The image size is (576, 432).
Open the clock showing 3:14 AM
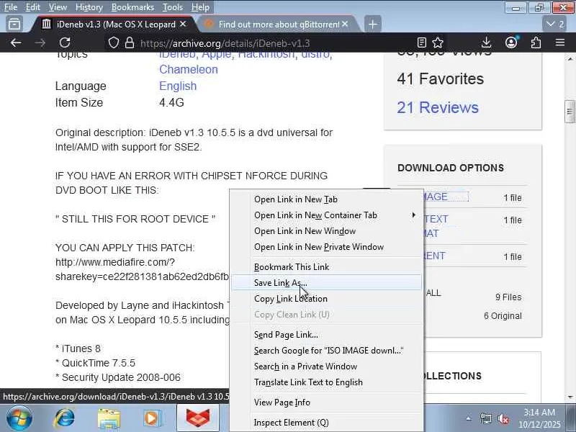539,418
